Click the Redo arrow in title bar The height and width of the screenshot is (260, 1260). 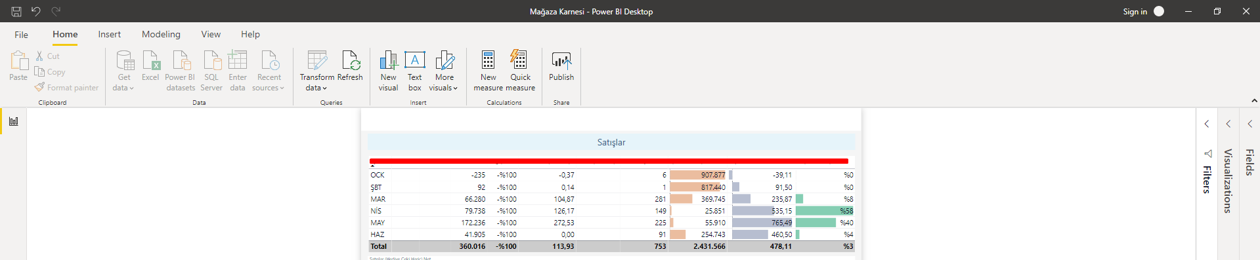click(56, 11)
